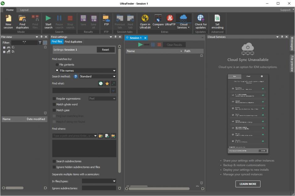
Task: Expand the C: drive tree node
Action: tap(4, 48)
